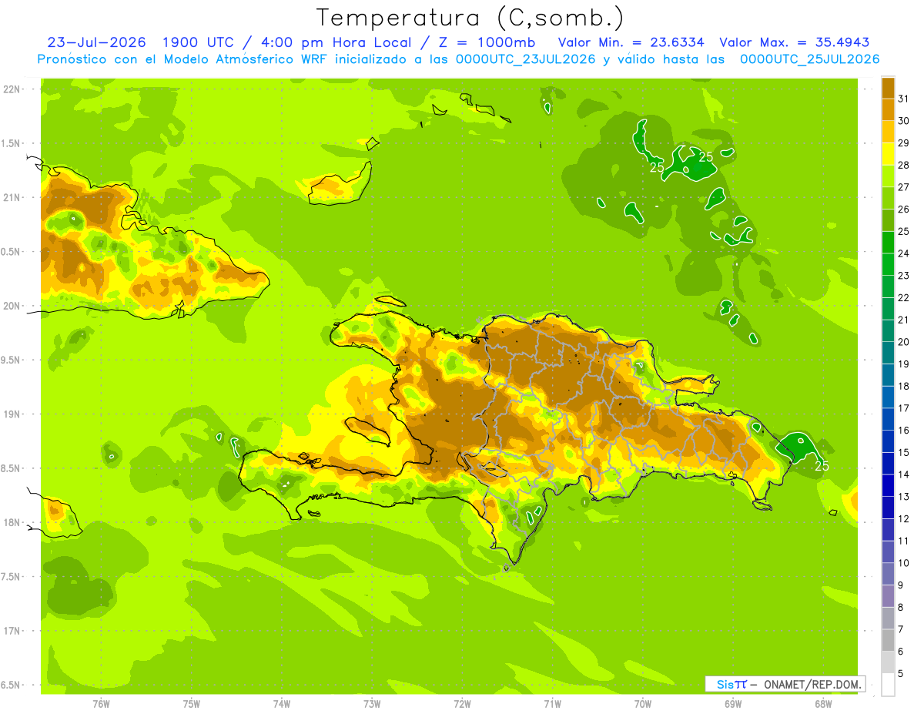
Task: Click the legend value '5'
Action: coord(901,673)
